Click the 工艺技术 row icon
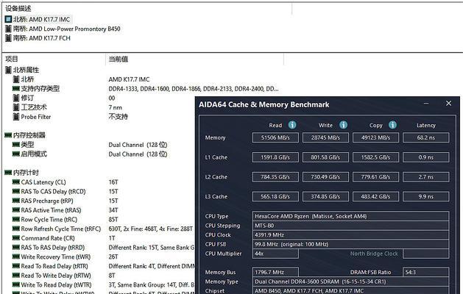The width and height of the screenshot is (463, 294). tap(16, 107)
